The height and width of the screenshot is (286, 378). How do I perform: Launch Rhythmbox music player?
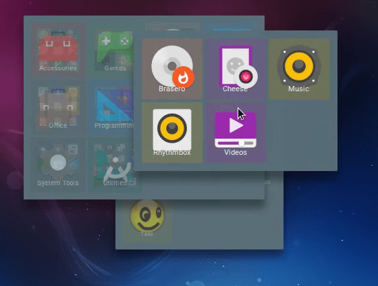[x=172, y=133]
